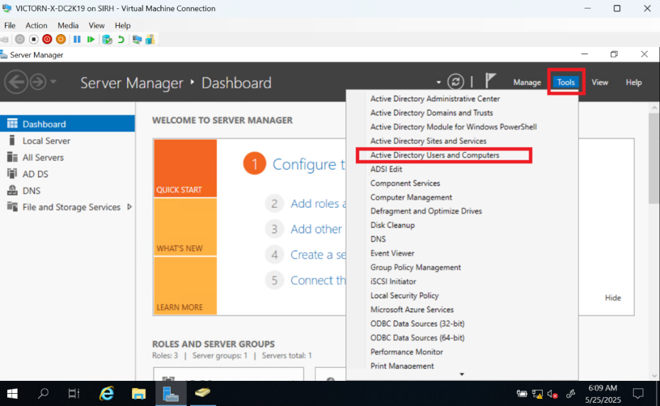Open Group Policy Management from Tools menu
This screenshot has width=660, height=406.
415,267
